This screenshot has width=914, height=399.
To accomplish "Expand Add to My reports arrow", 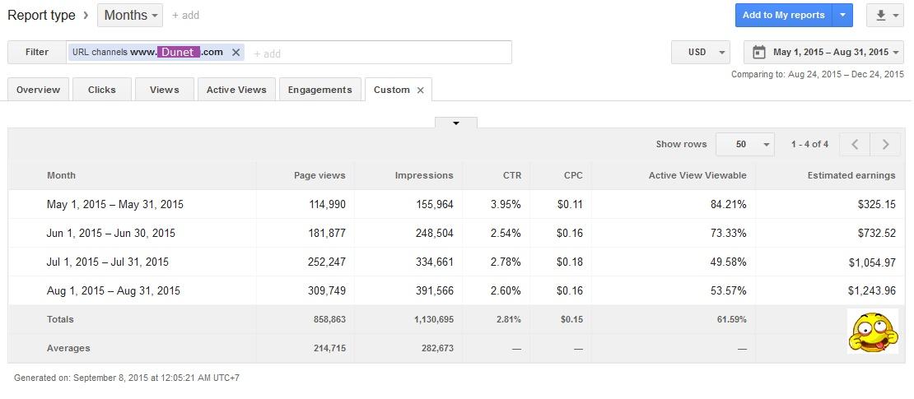I will (842, 16).
